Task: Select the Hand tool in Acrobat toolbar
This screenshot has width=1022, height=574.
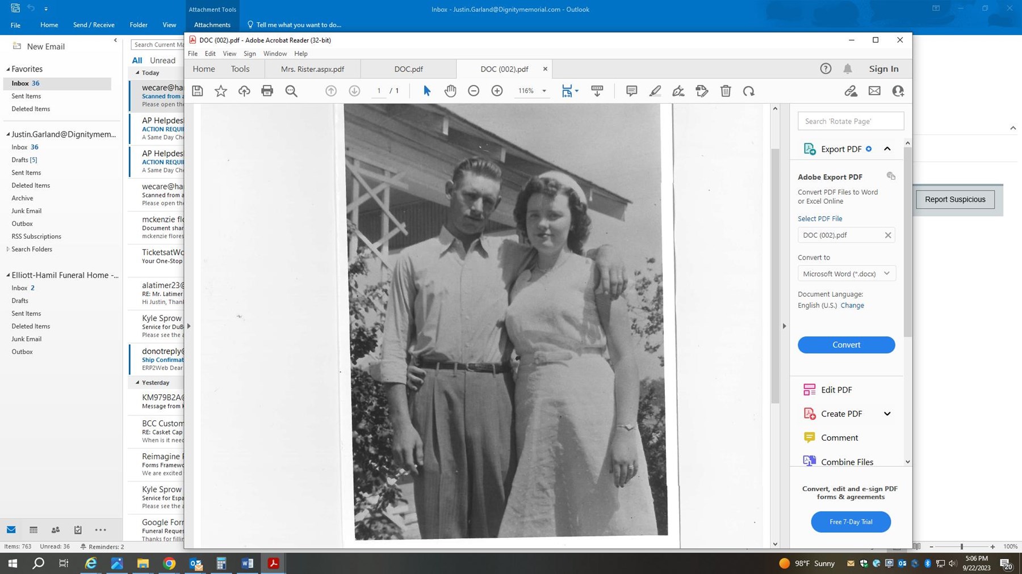Action: coord(450,91)
